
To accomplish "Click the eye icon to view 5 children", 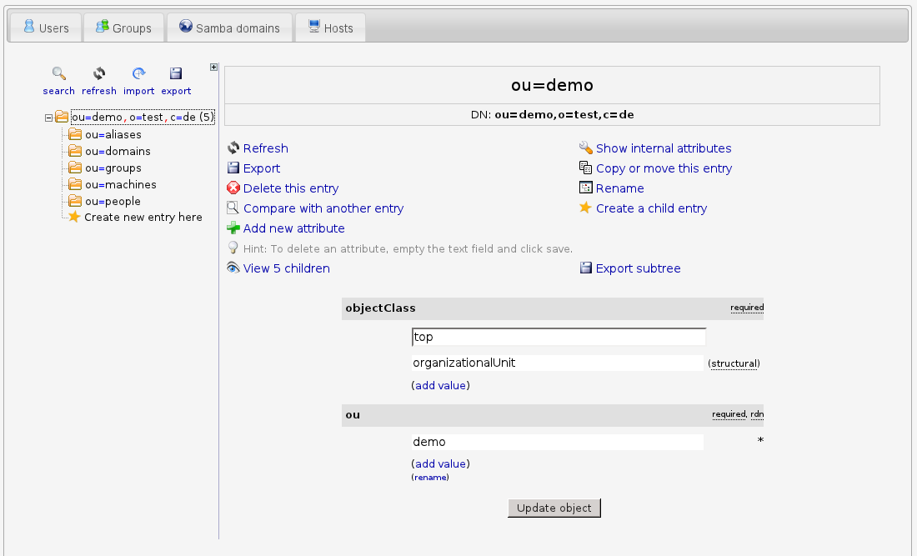I will click(x=233, y=268).
